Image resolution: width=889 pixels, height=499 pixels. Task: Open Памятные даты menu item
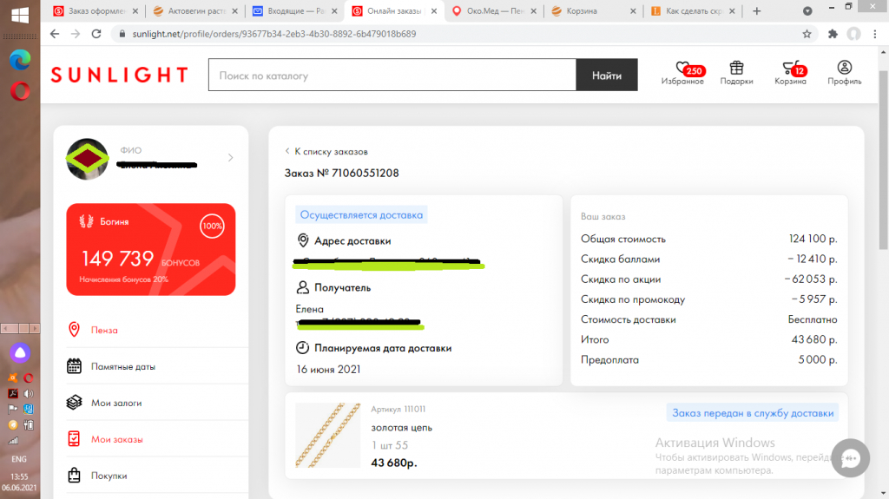[123, 366]
